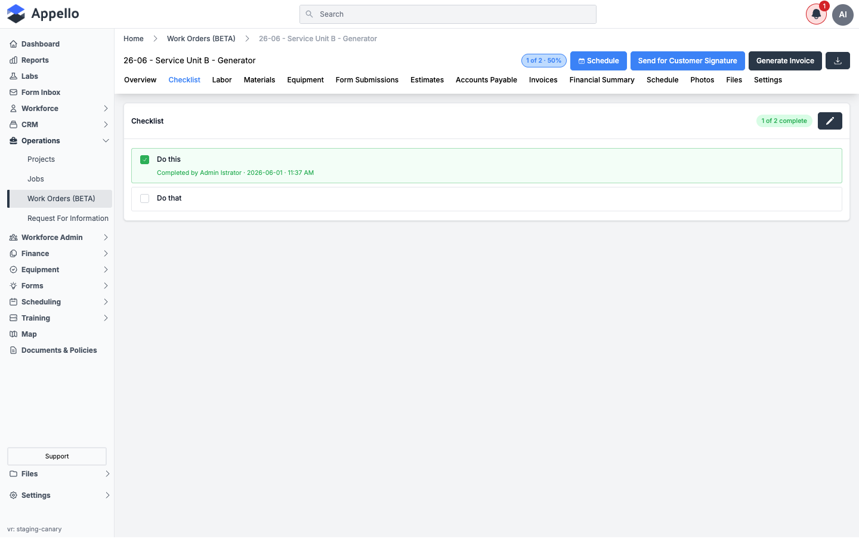Open Request For Information in sidebar
Viewport: 859px width, 548px height.
(x=68, y=218)
